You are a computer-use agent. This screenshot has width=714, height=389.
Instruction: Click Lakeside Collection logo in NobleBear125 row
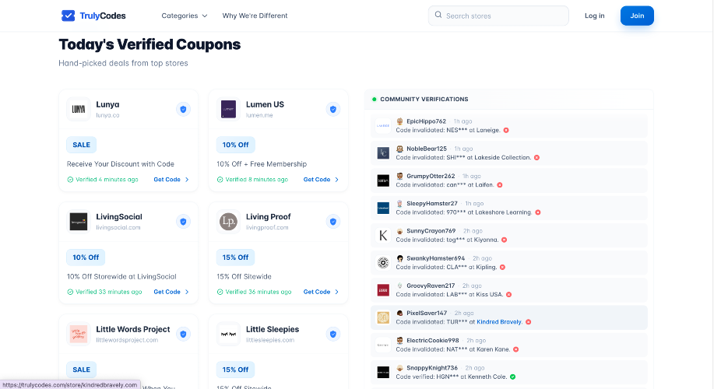(383, 152)
